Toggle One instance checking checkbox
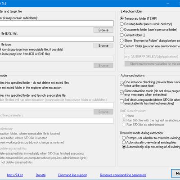 (x=121, y=84)
